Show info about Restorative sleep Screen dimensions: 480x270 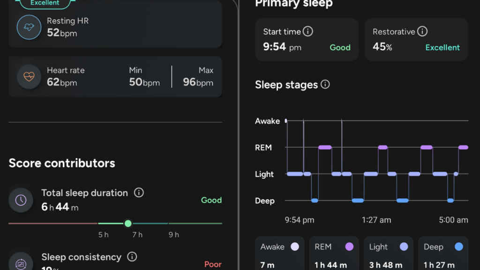coord(422,31)
